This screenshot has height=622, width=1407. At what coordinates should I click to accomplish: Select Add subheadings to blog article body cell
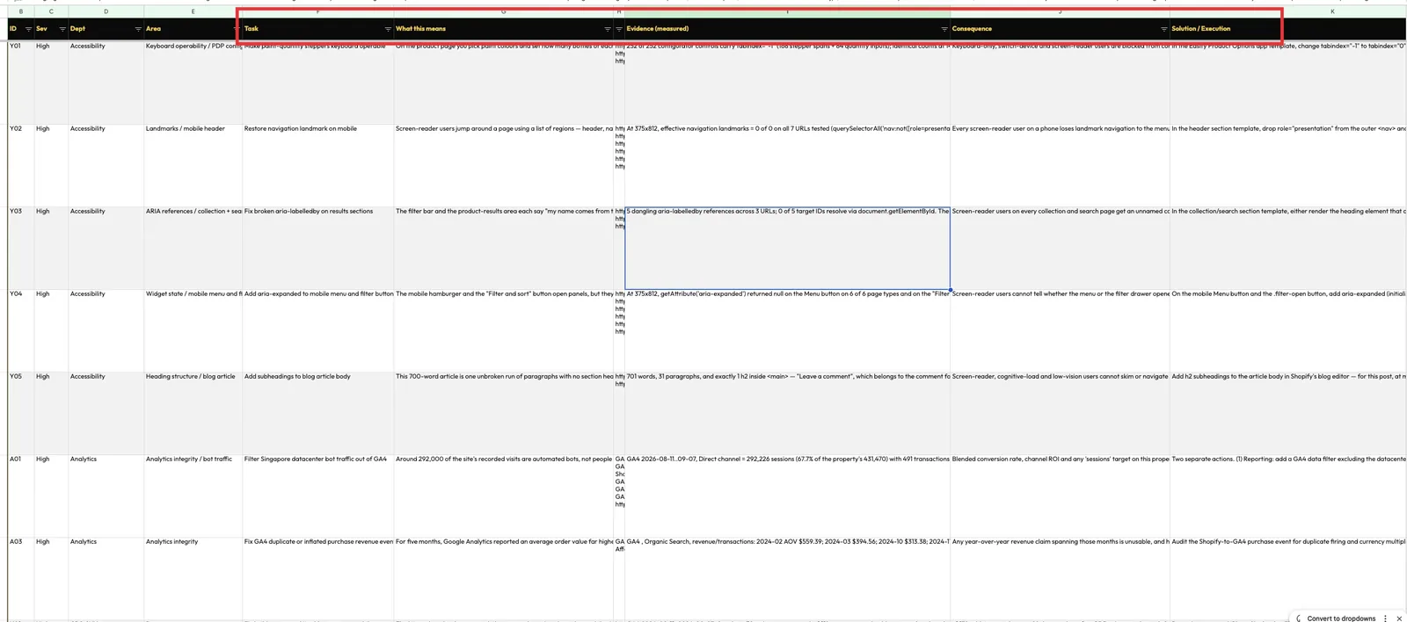[317, 413]
